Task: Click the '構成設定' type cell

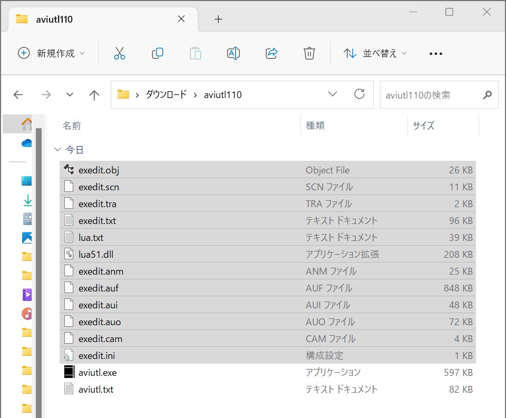Action: coord(324,355)
